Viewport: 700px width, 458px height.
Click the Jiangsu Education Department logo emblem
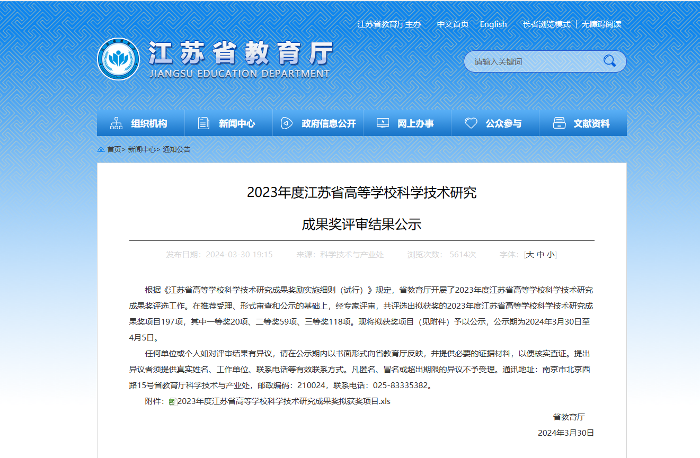pyautogui.click(x=119, y=59)
